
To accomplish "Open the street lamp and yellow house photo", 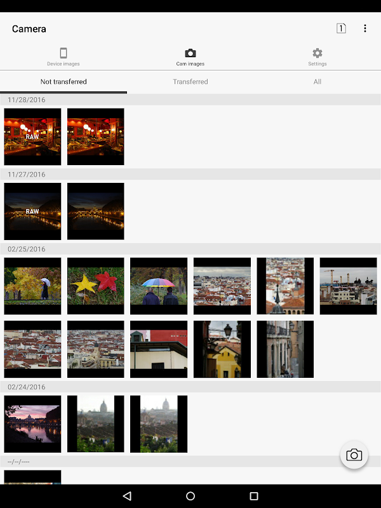I will point(222,349).
